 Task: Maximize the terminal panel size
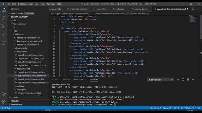[193, 79]
